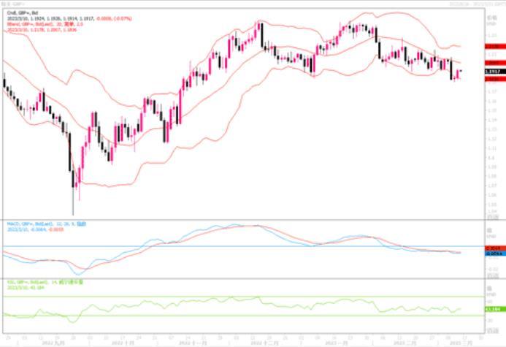The width and height of the screenshot is (506, 347).
Task: Toggle auto scale in the MACD panel corner
Action: [x=492, y=275]
